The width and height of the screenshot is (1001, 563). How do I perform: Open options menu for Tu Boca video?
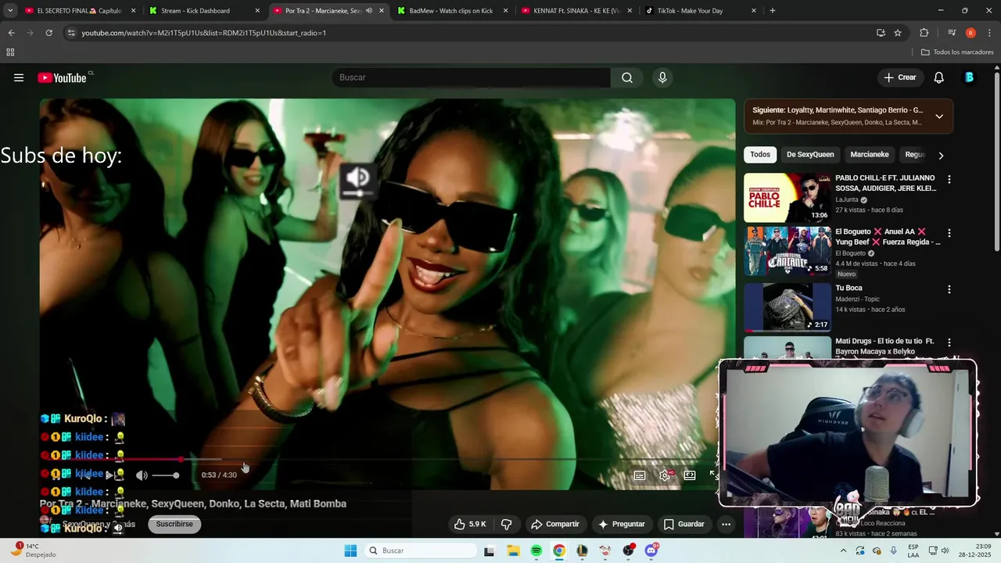point(949,289)
